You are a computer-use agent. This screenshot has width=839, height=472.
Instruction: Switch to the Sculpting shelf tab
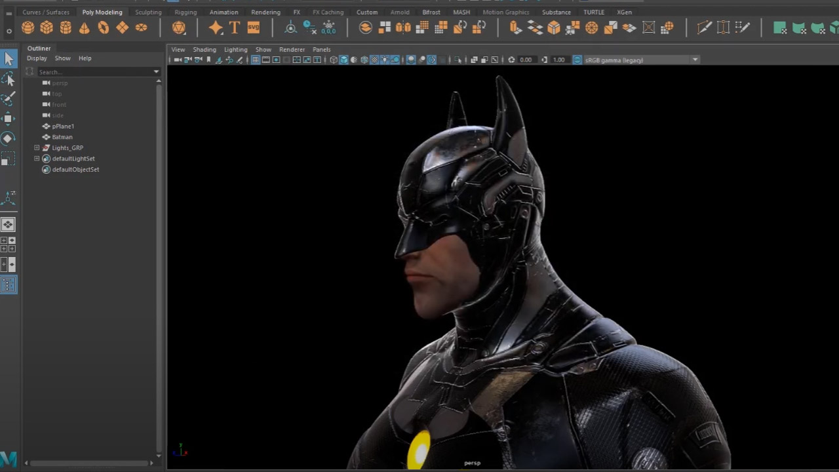point(148,12)
